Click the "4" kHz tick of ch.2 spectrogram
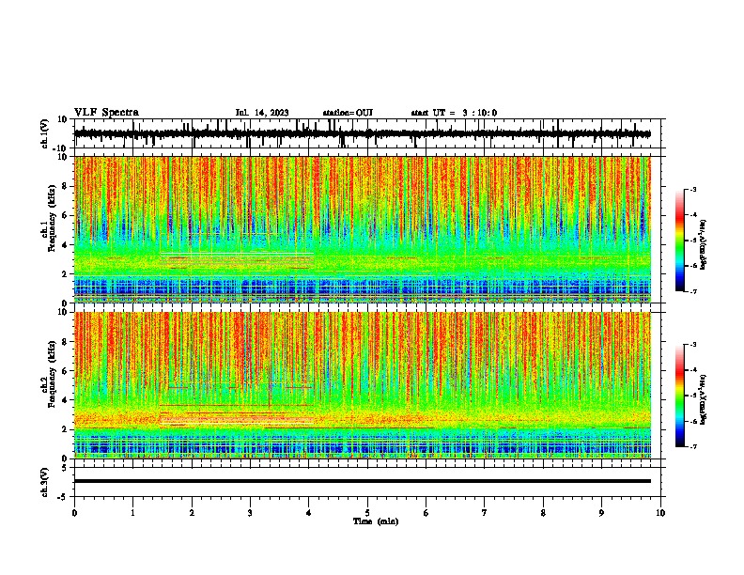 click(65, 400)
